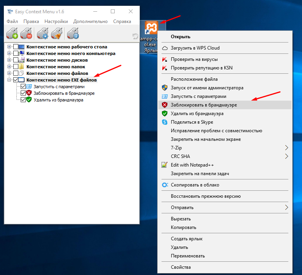Image resolution: width=302 pixels, height=275 pixels.
Task: Select Свойства in the context menu
Action: click(224, 267)
